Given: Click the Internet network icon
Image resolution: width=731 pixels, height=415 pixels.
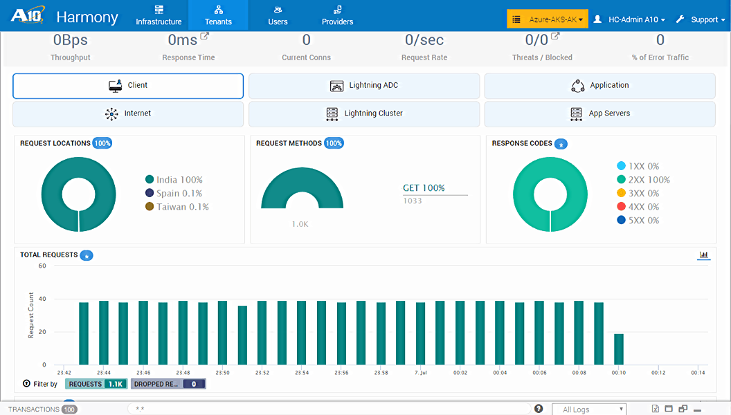Looking at the screenshot, I should tap(111, 114).
